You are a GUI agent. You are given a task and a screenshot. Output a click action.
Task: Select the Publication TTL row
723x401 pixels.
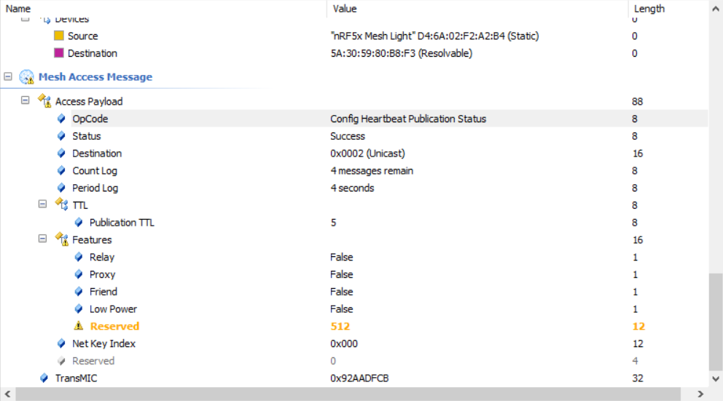pyautogui.click(x=122, y=223)
